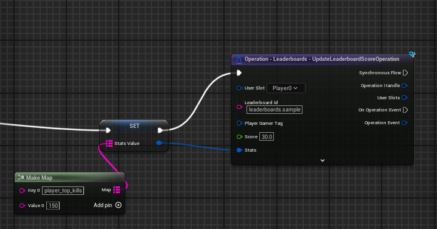437x229 pixels.
Task: Click the Score input pin
Action: 239,136
